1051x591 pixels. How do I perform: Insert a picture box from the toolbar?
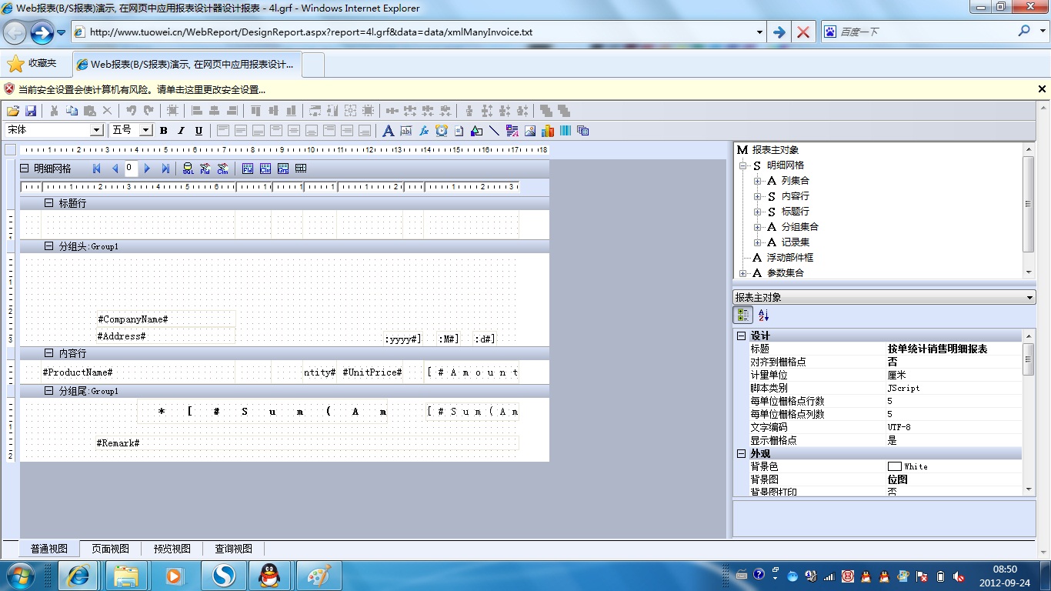click(530, 131)
